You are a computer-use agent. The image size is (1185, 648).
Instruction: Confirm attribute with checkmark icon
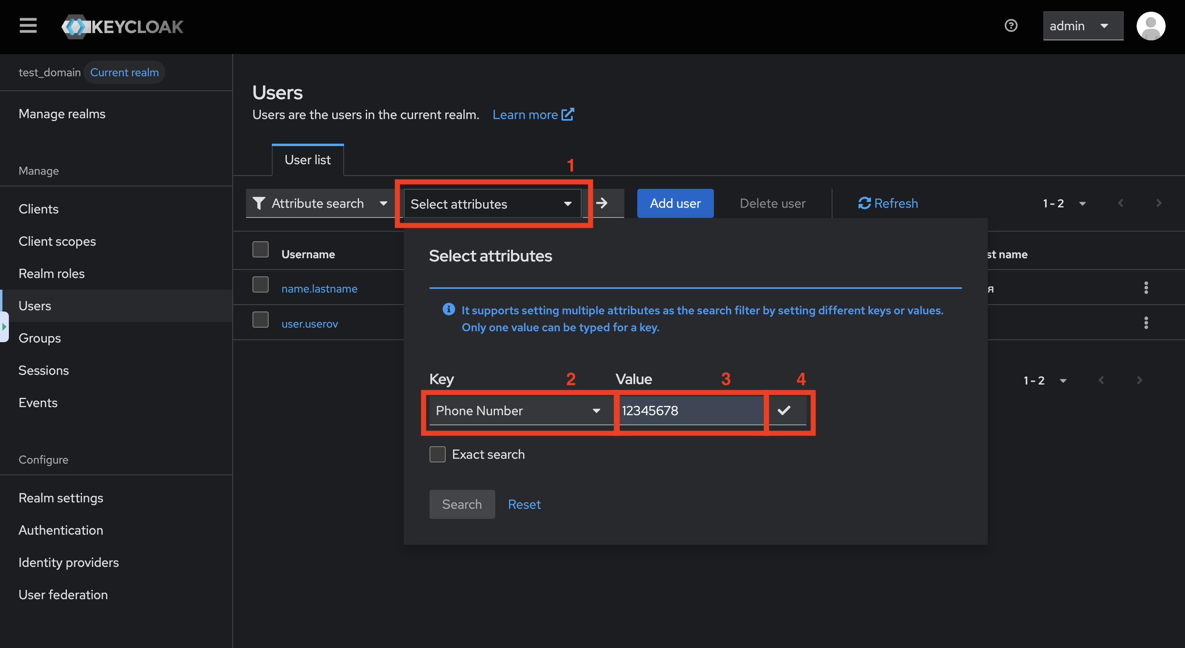784,410
